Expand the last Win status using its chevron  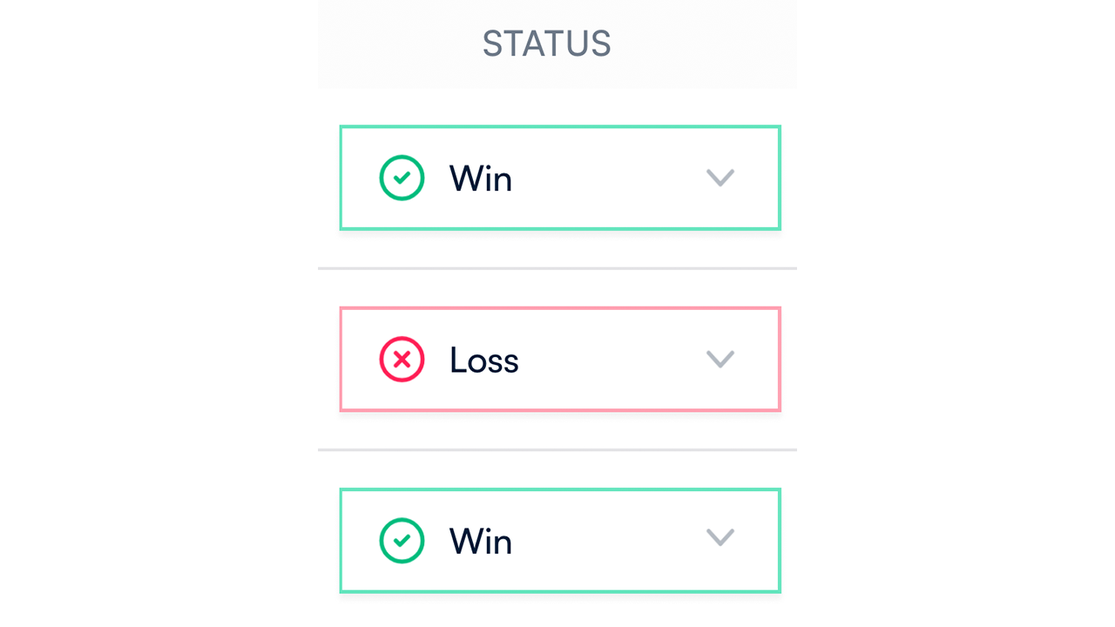click(x=720, y=537)
